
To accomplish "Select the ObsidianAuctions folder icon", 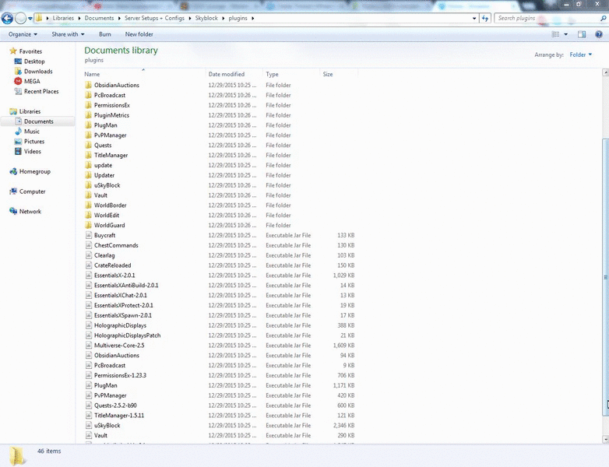I will (x=89, y=85).
